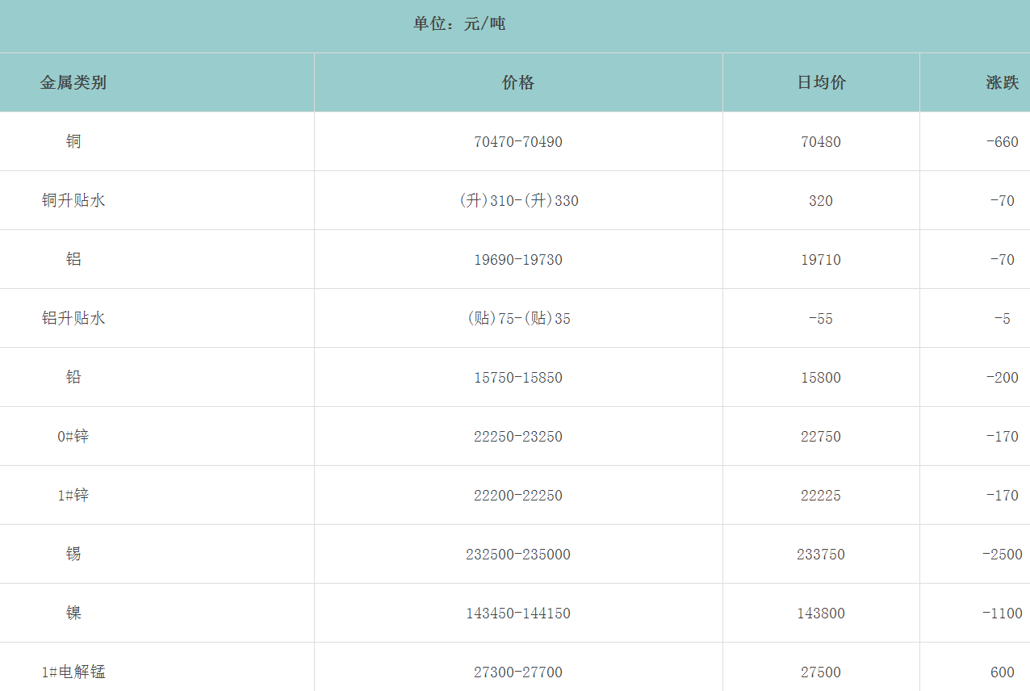Screen dimensions: 1030x691
Task: Click the 1#电解锰 change value 600
Action: [x=1002, y=672]
